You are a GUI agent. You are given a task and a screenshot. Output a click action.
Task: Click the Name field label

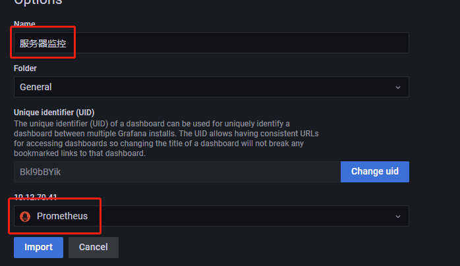(x=24, y=24)
